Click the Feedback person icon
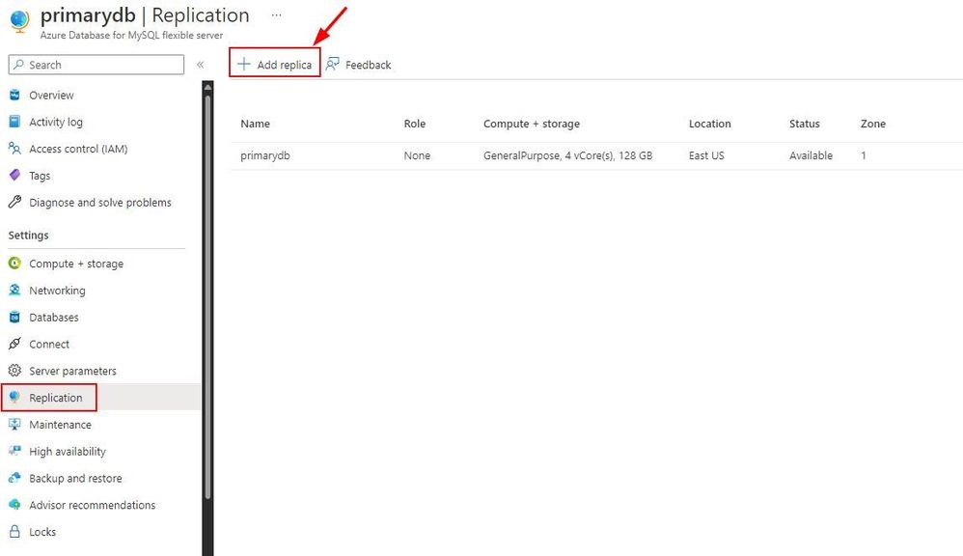The height and width of the screenshot is (556, 963). tap(332, 64)
